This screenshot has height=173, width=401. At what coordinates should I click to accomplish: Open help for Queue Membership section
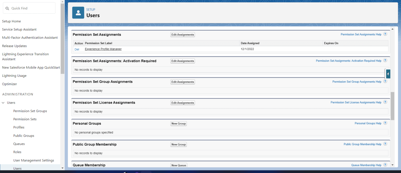[385, 165]
